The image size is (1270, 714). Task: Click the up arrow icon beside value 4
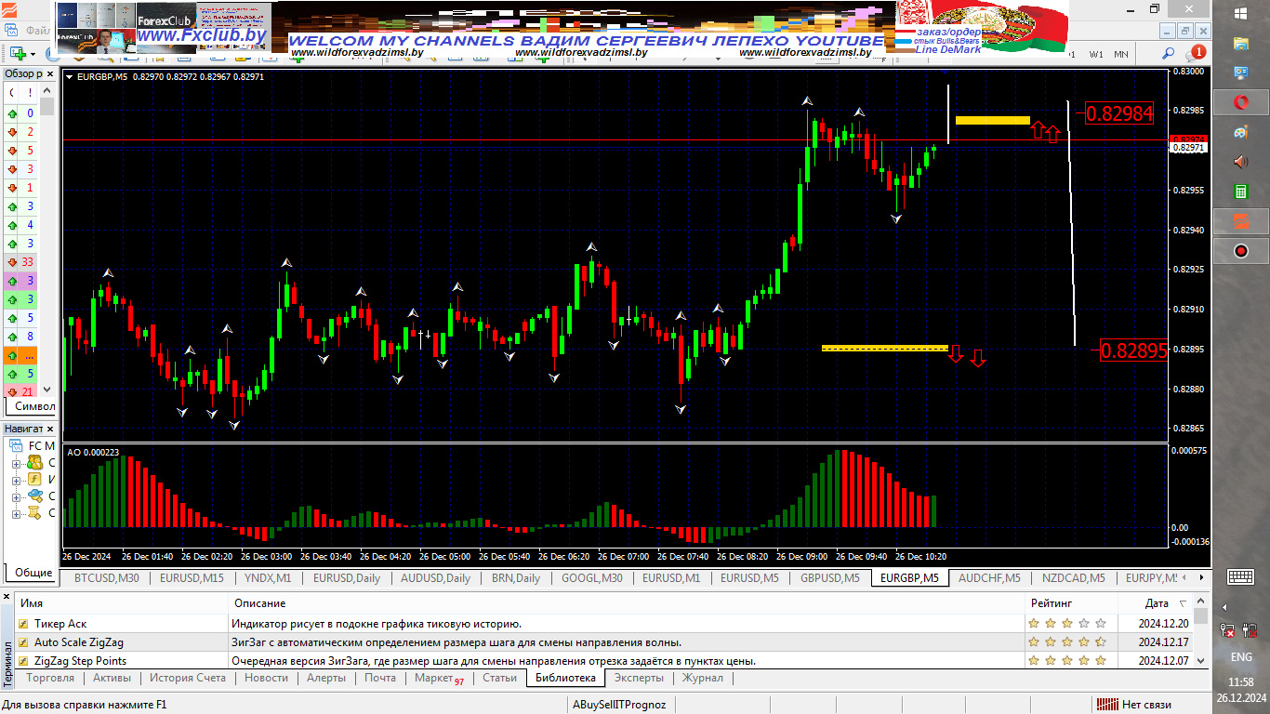coord(12,225)
